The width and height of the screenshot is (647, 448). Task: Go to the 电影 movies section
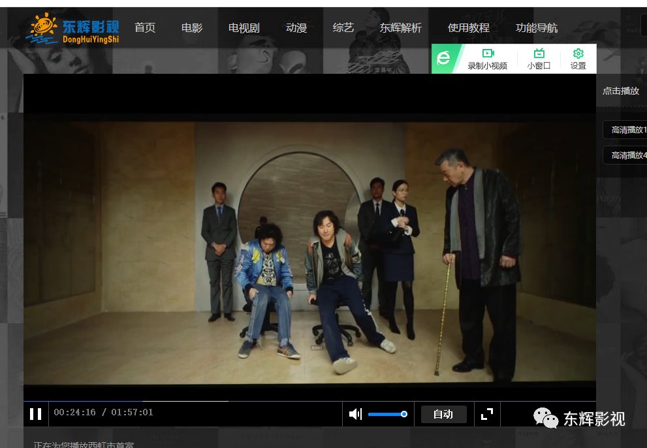pyautogui.click(x=192, y=27)
